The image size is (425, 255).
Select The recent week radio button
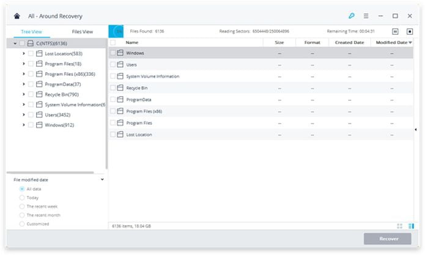[x=22, y=206]
